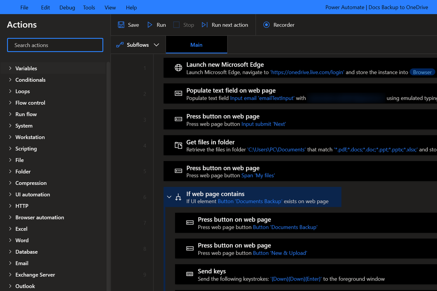
Task: Click the Span 'My files' link
Action: [x=258, y=175]
